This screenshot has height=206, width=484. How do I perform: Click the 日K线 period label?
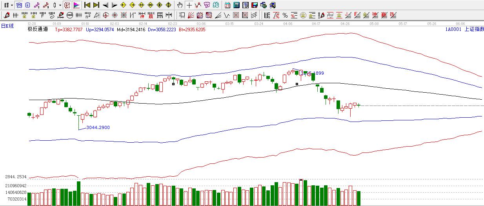[7, 26]
